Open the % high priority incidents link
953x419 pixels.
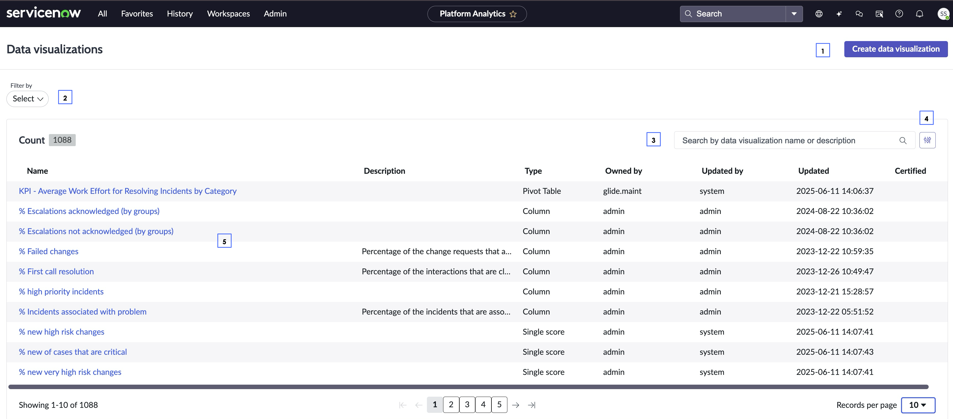tap(61, 291)
